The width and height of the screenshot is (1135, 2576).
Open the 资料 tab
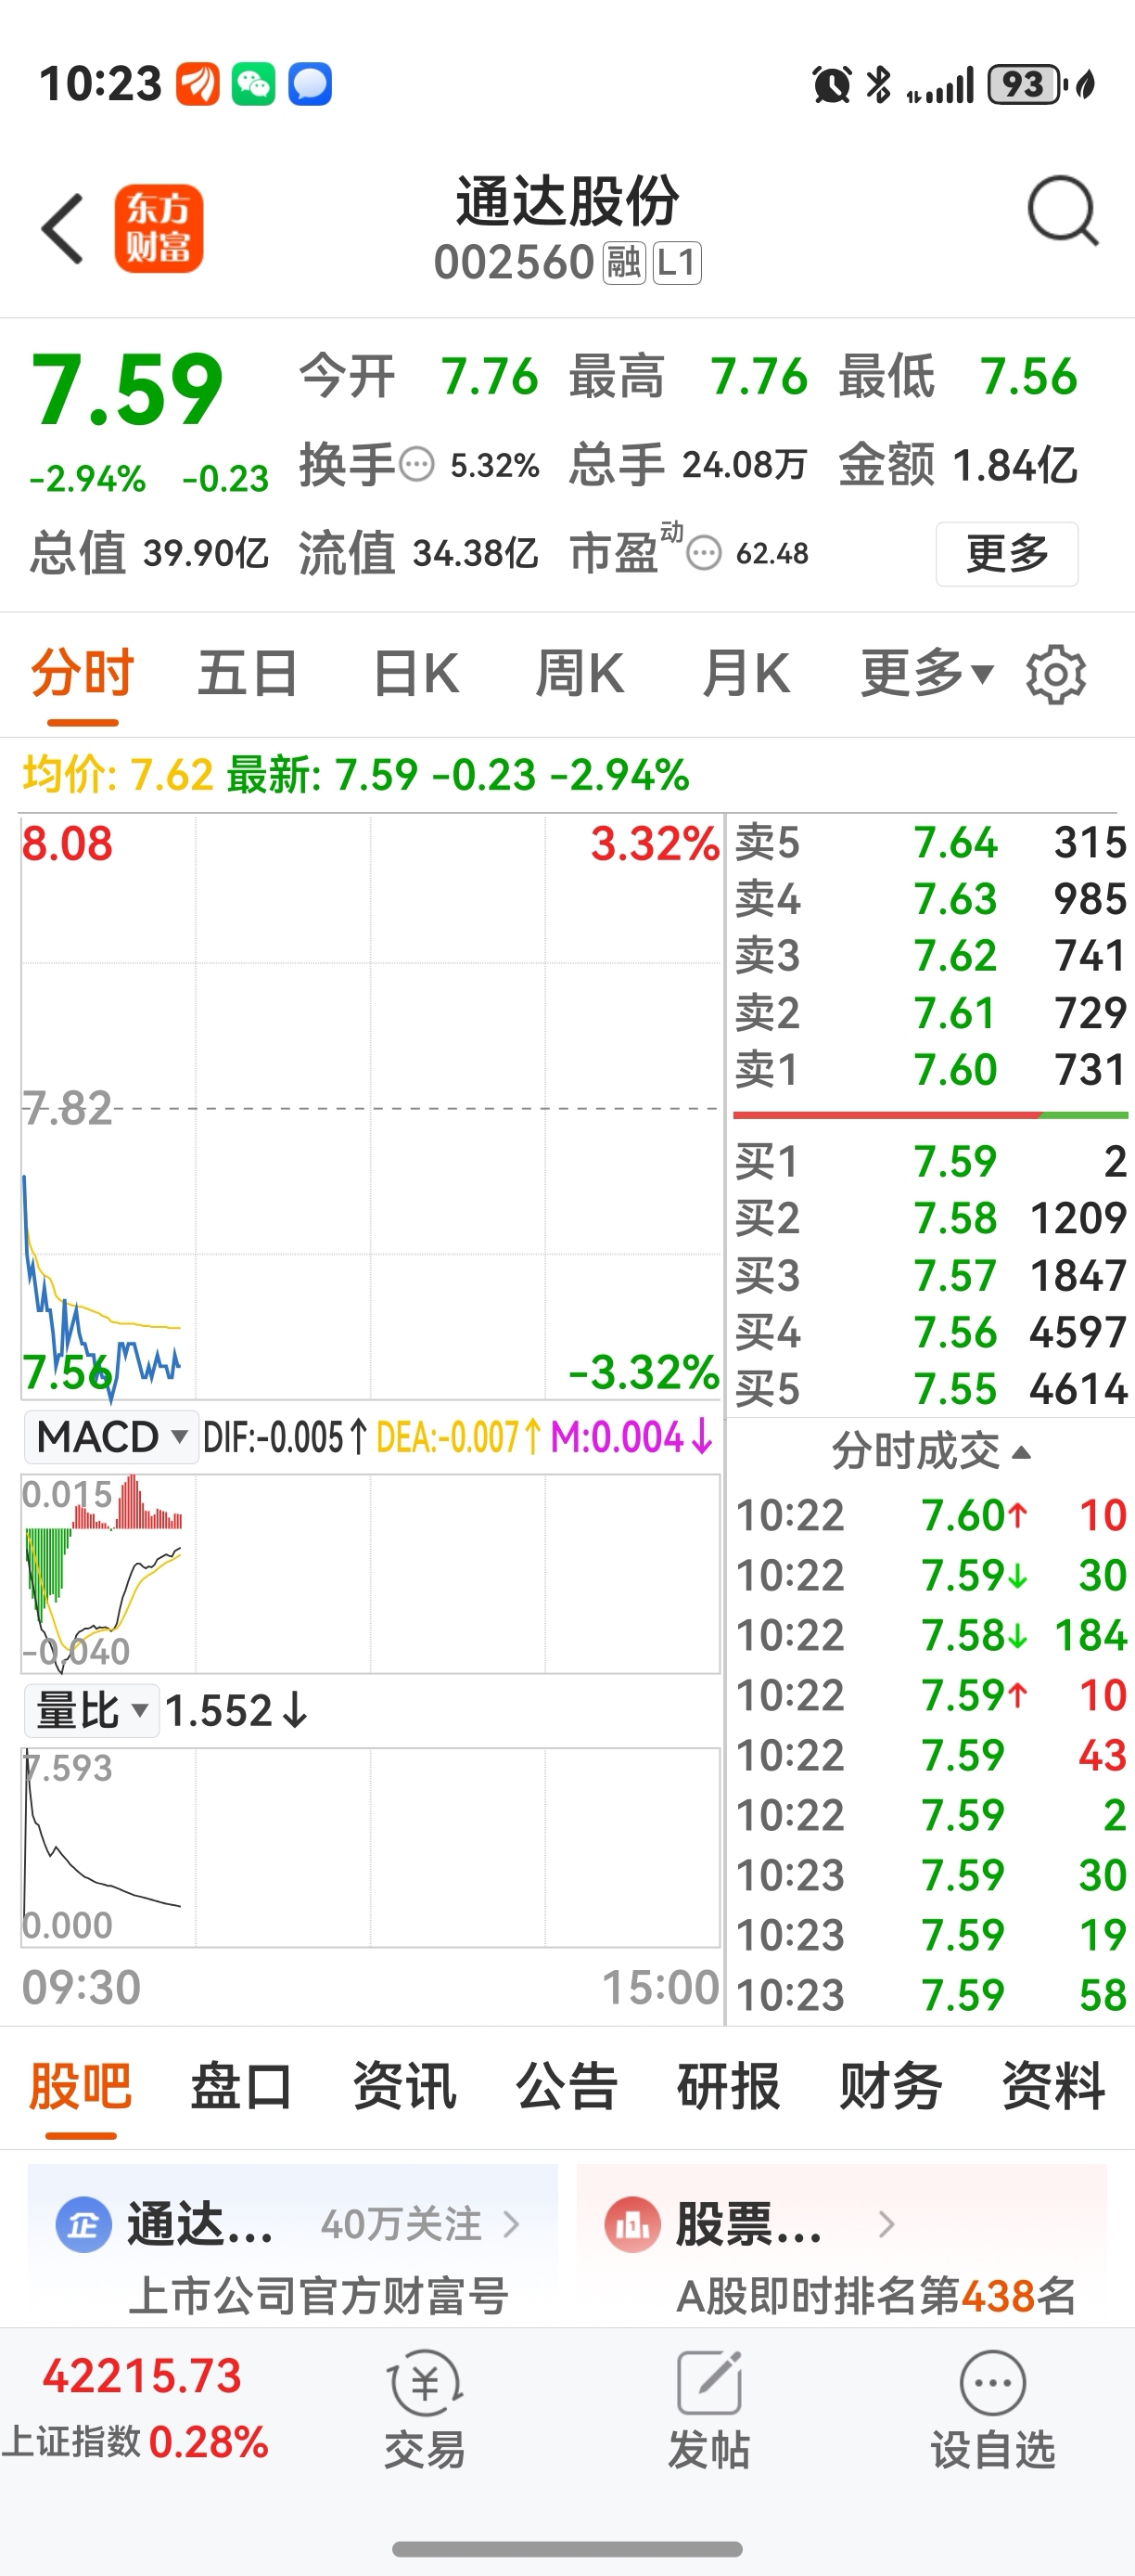1053,2086
